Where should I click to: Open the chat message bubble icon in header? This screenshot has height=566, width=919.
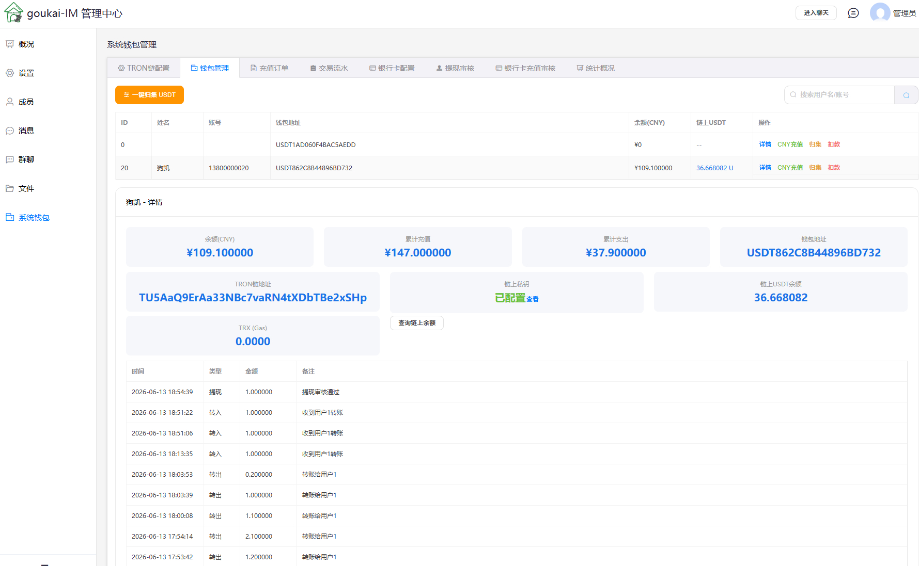[x=853, y=13]
